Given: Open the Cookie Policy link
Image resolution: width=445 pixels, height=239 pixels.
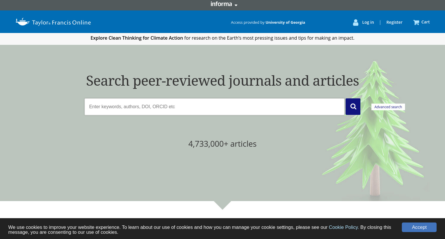Looking at the screenshot, I should pyautogui.click(x=344, y=227).
